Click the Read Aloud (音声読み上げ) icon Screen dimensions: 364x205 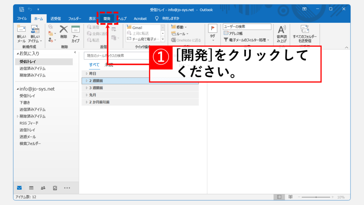coord(282,30)
